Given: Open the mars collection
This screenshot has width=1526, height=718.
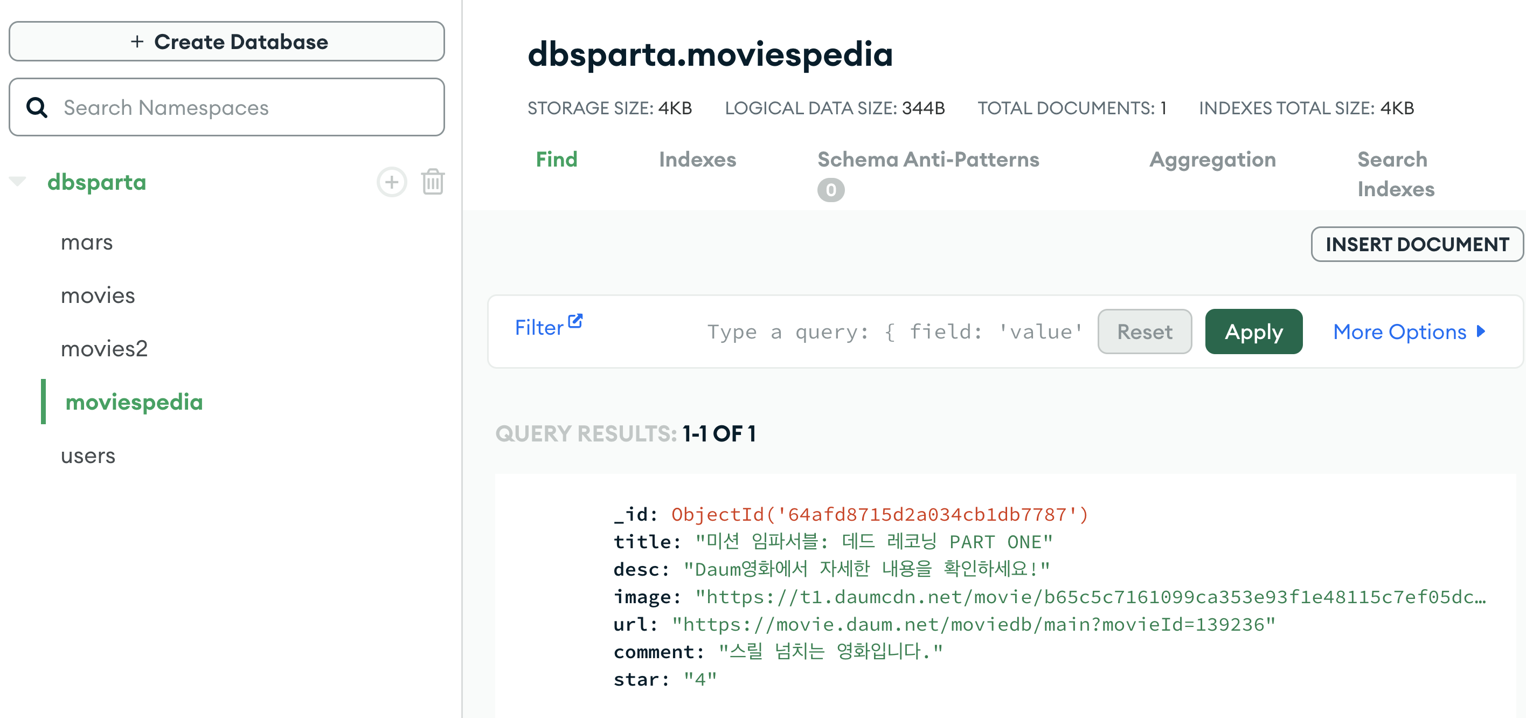Looking at the screenshot, I should [x=87, y=242].
